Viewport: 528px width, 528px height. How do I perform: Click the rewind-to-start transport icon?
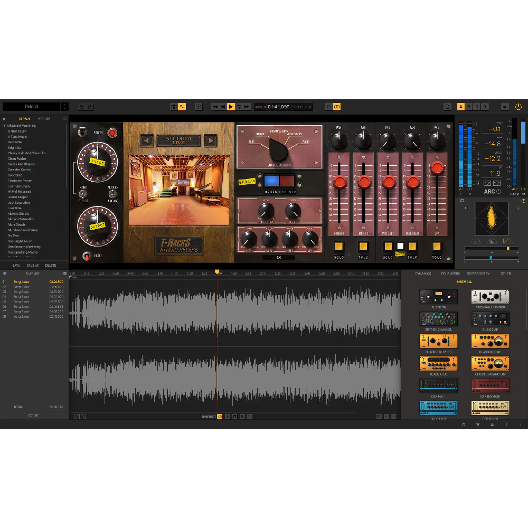[215, 107]
